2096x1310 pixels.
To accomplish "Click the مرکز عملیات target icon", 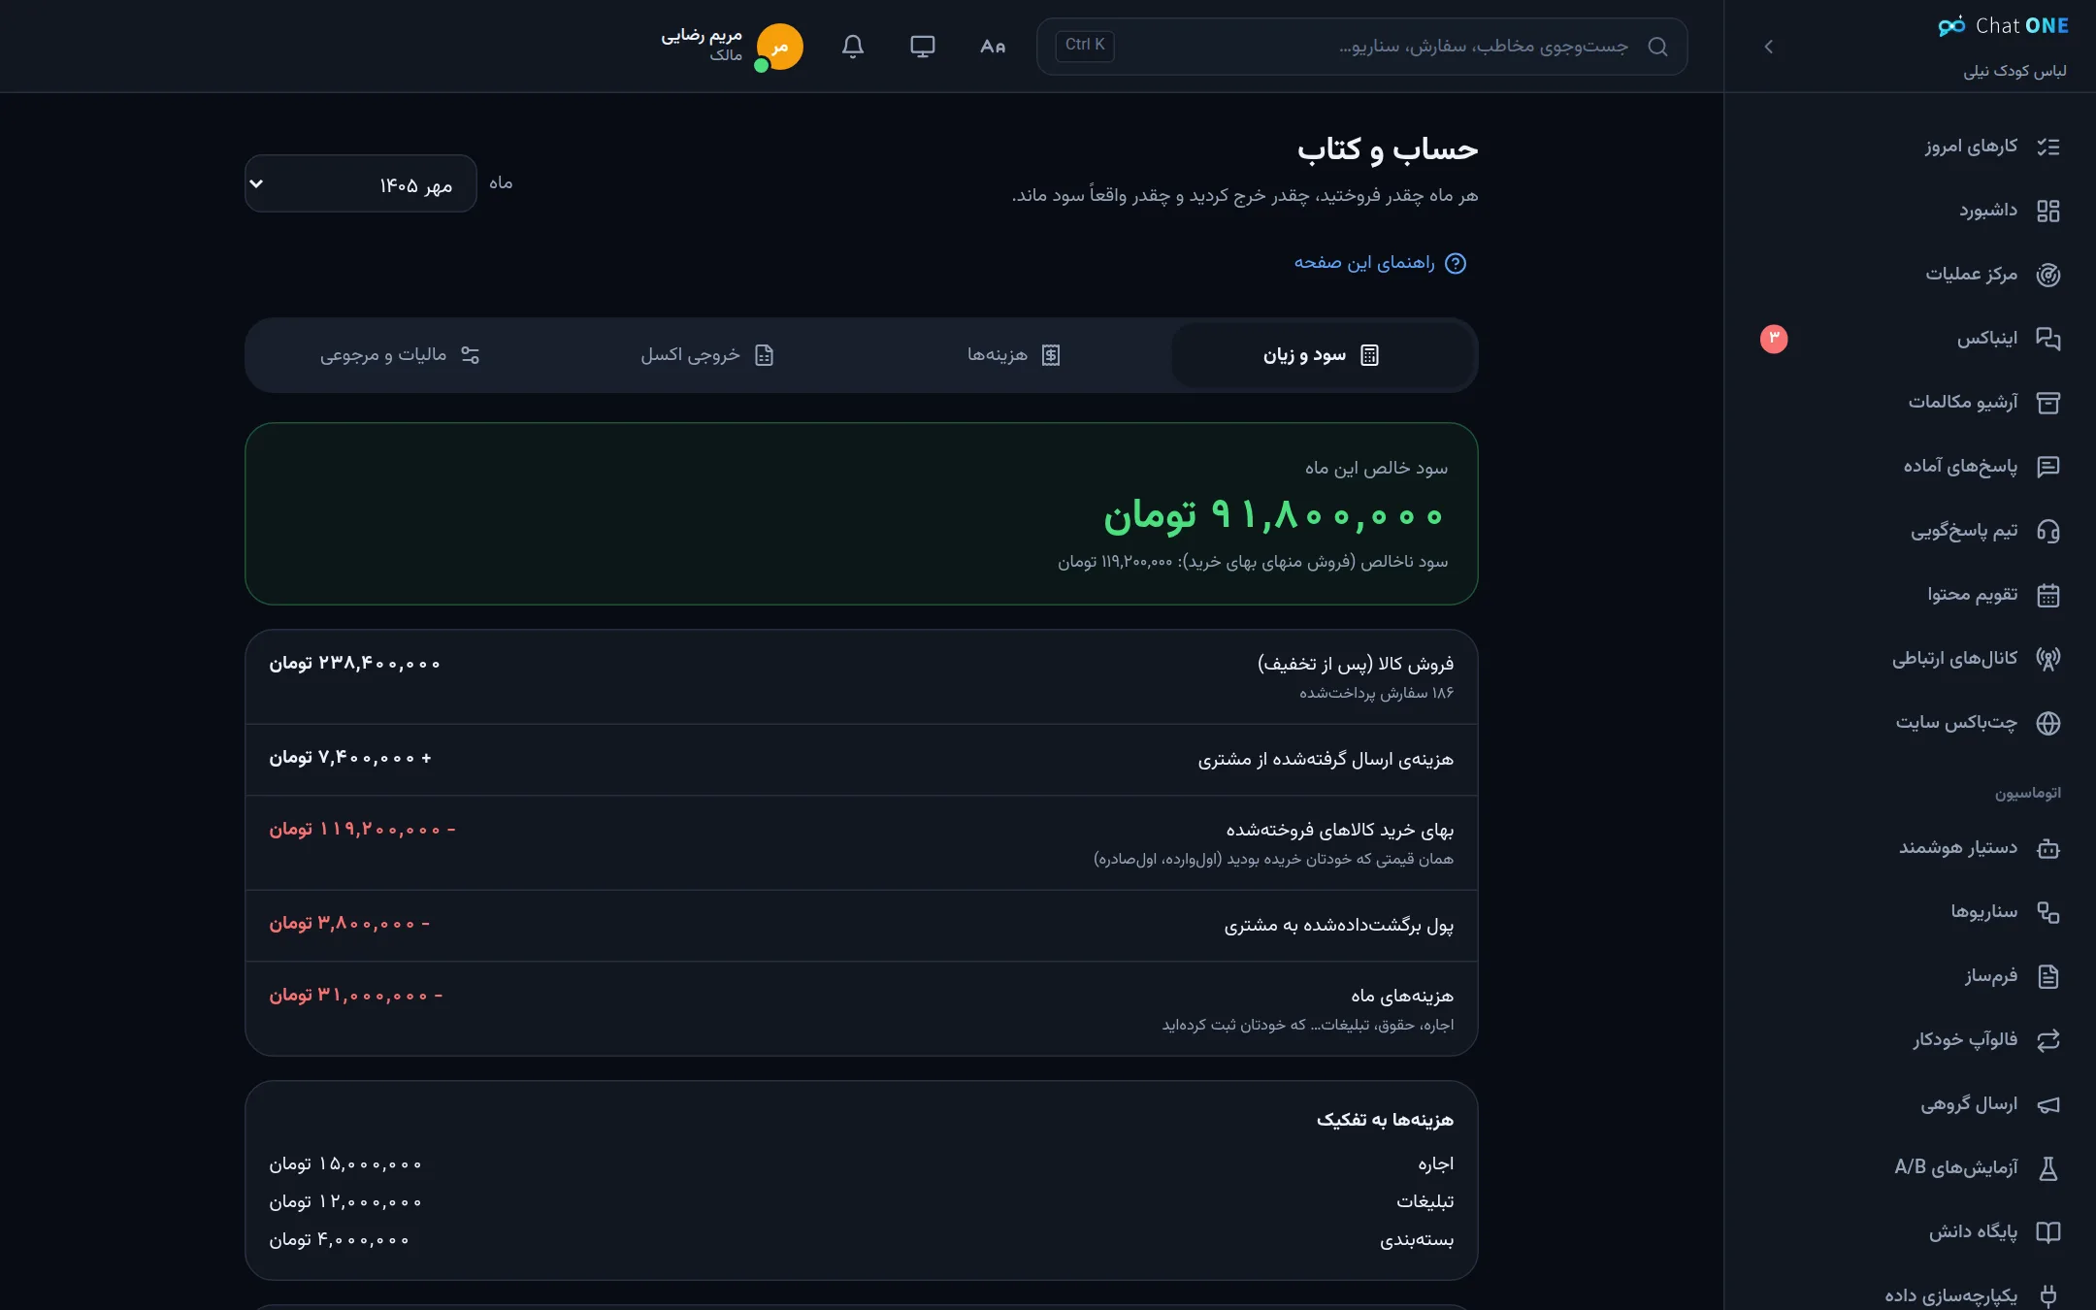I will click(2047, 275).
